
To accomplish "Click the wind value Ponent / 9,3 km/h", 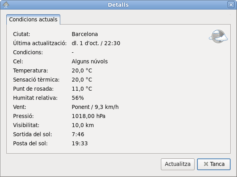I will coord(95,107).
